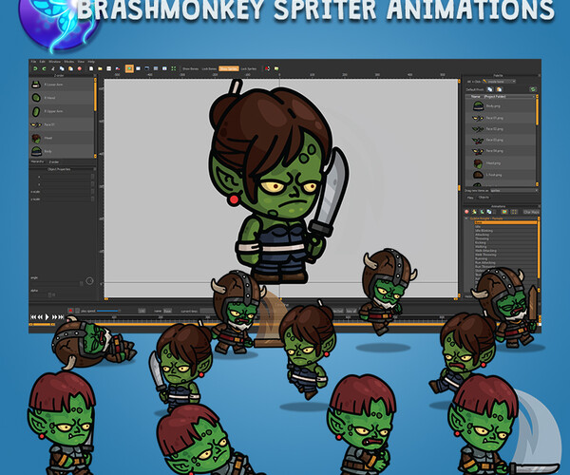The image size is (570, 475).
Task: Collapse the Goblin Knight - Female entity
Action: tap(466, 218)
